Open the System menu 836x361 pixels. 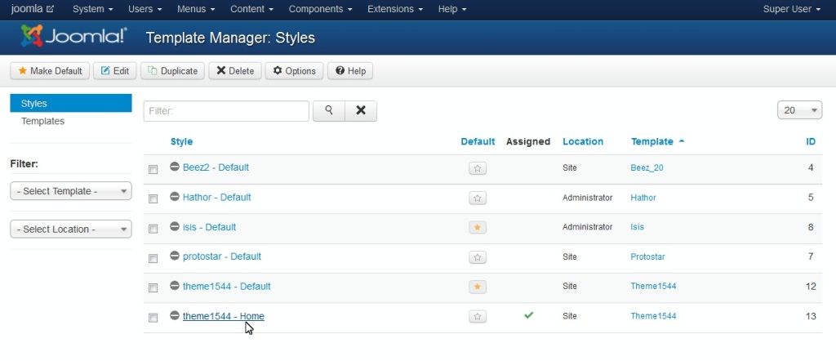(93, 9)
